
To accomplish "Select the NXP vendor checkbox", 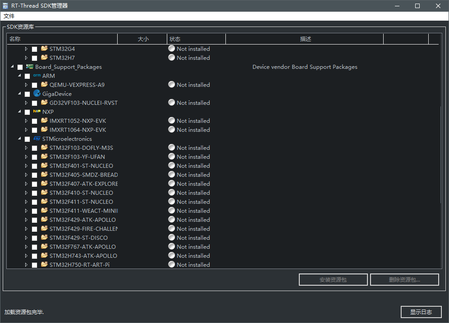I will (27, 112).
